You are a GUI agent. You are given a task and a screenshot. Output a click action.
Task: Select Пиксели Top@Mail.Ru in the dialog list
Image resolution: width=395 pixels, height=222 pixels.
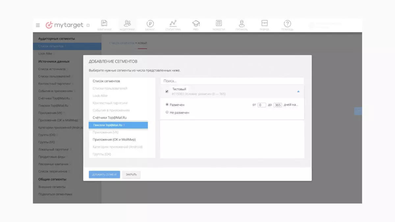point(118,125)
